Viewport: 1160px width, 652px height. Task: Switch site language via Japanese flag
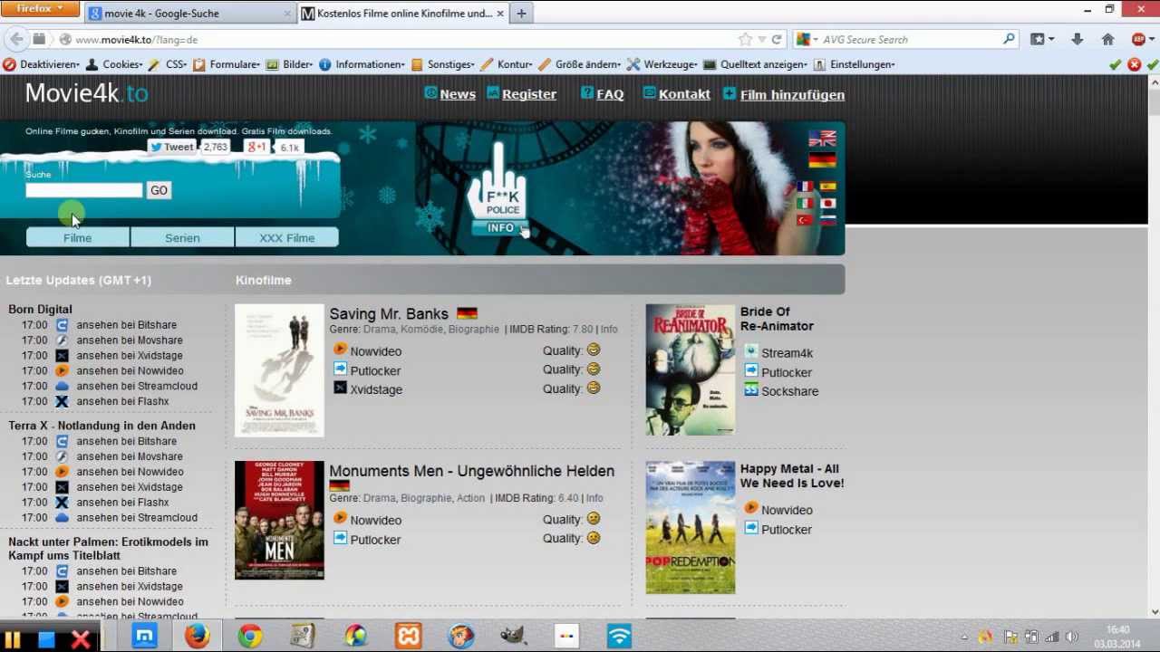(x=827, y=204)
